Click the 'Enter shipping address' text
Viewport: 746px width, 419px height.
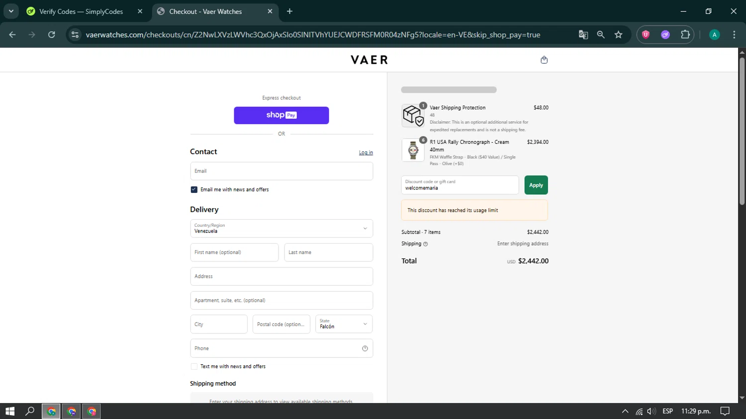click(x=523, y=244)
